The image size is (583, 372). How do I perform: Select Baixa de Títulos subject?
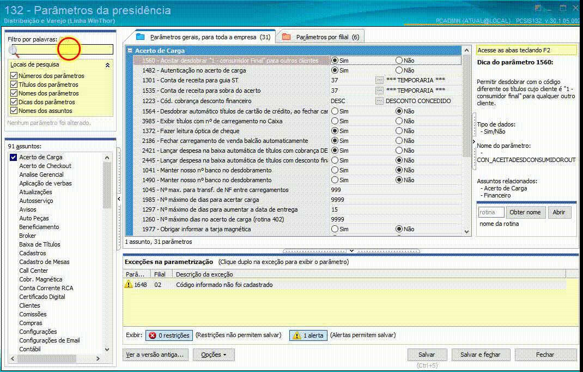click(x=39, y=244)
